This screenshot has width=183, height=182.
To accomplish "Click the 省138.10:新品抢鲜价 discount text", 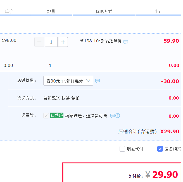I will (x=101, y=41).
